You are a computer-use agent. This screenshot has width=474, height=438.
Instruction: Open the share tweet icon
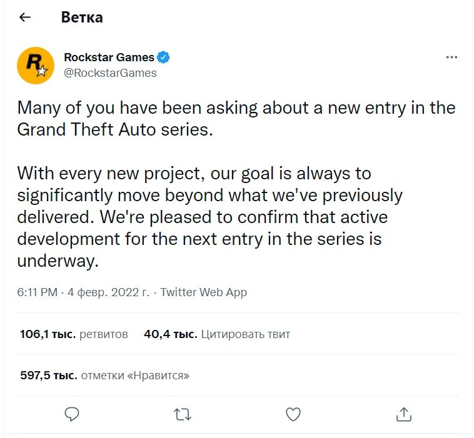click(403, 414)
